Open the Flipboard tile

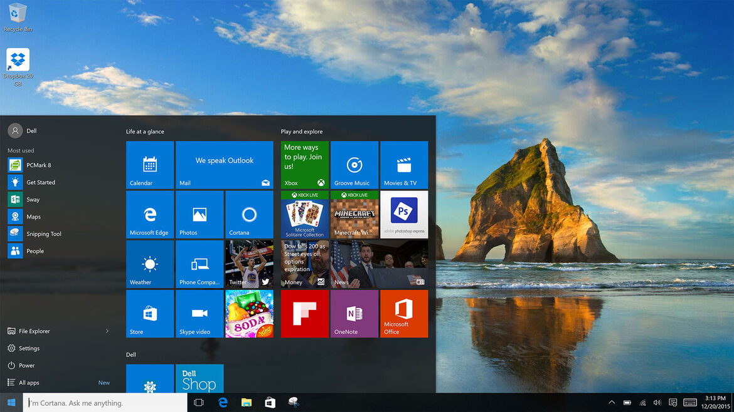[x=305, y=314]
